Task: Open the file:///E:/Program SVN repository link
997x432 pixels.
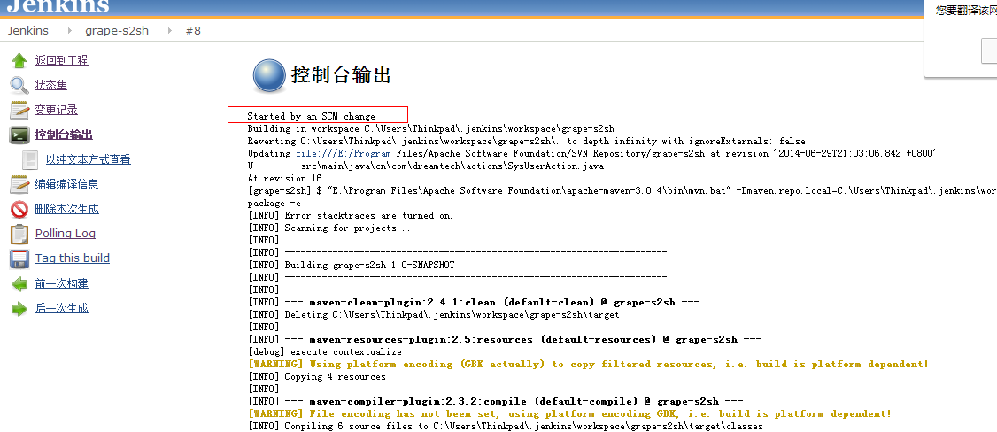Action: (344, 154)
